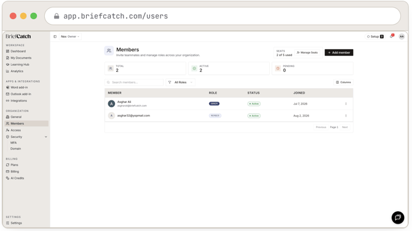412x231 pixels.
Task: Open General organization settings
Action: coord(14,117)
